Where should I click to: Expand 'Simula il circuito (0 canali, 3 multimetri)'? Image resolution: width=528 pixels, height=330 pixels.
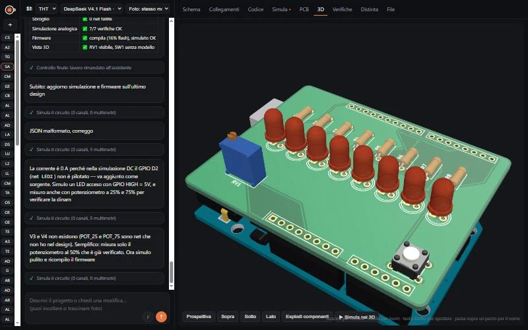(94, 150)
